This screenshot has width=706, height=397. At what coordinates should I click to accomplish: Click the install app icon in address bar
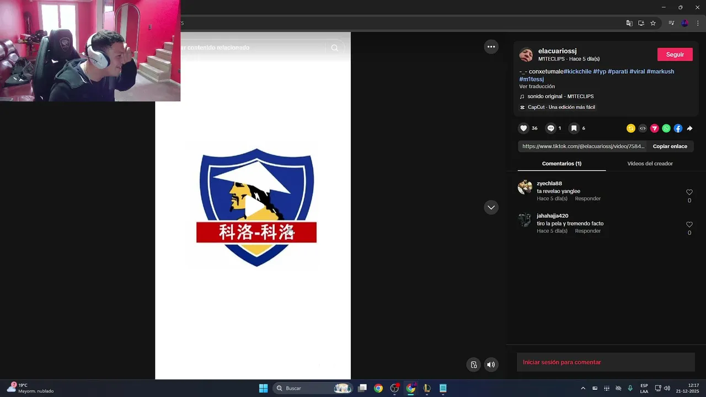click(641, 23)
